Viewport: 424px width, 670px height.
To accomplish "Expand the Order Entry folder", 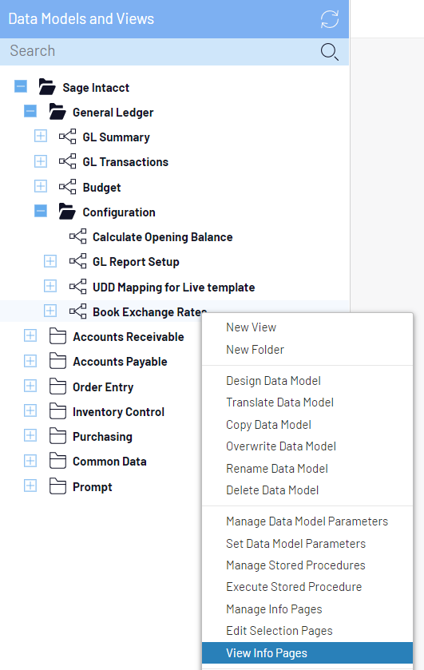I will (x=30, y=386).
